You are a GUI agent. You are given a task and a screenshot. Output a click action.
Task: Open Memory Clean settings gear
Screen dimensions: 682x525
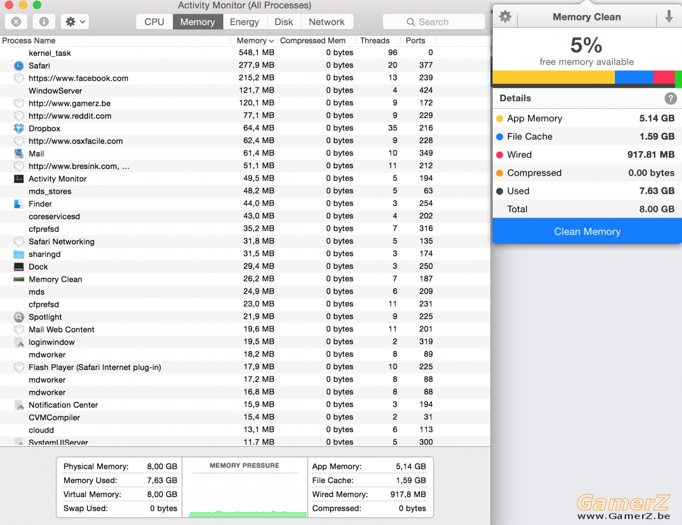click(x=505, y=17)
